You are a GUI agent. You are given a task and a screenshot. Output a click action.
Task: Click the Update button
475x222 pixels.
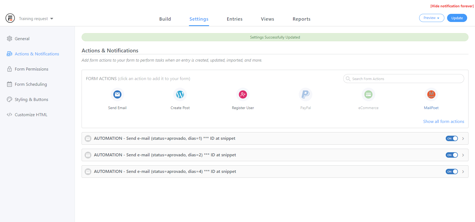click(457, 18)
